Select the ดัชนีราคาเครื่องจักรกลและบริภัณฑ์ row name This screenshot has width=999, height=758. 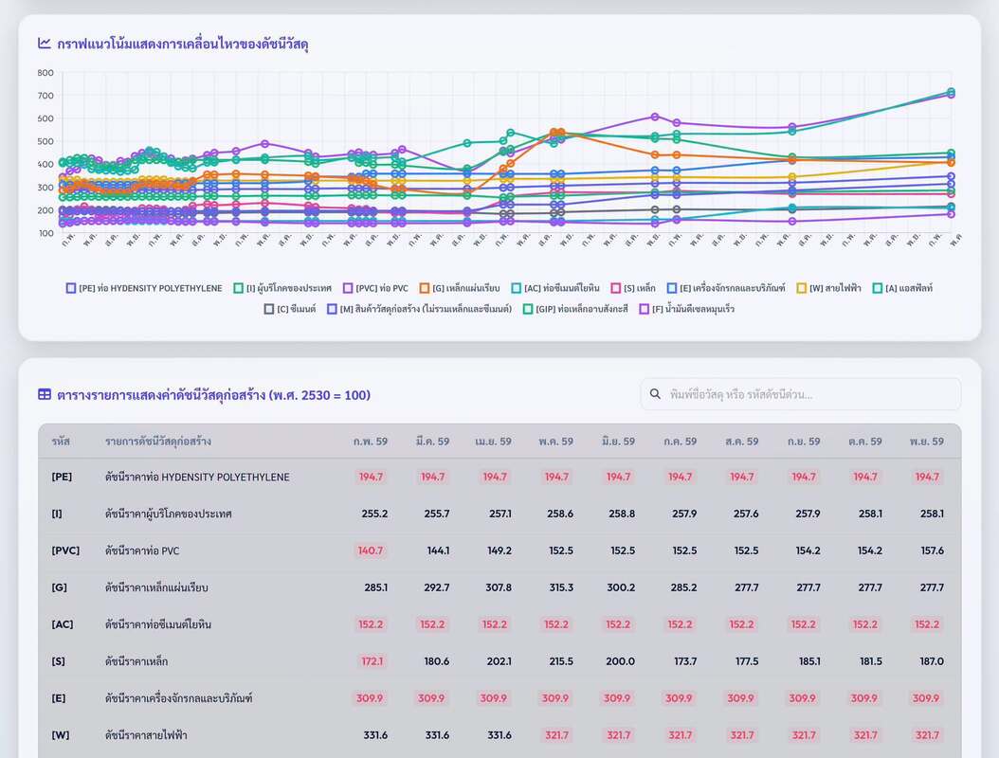pyautogui.click(x=178, y=698)
